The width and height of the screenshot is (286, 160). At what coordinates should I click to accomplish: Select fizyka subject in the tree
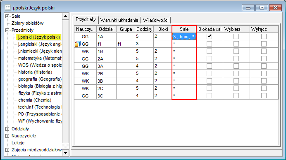click(x=40, y=93)
